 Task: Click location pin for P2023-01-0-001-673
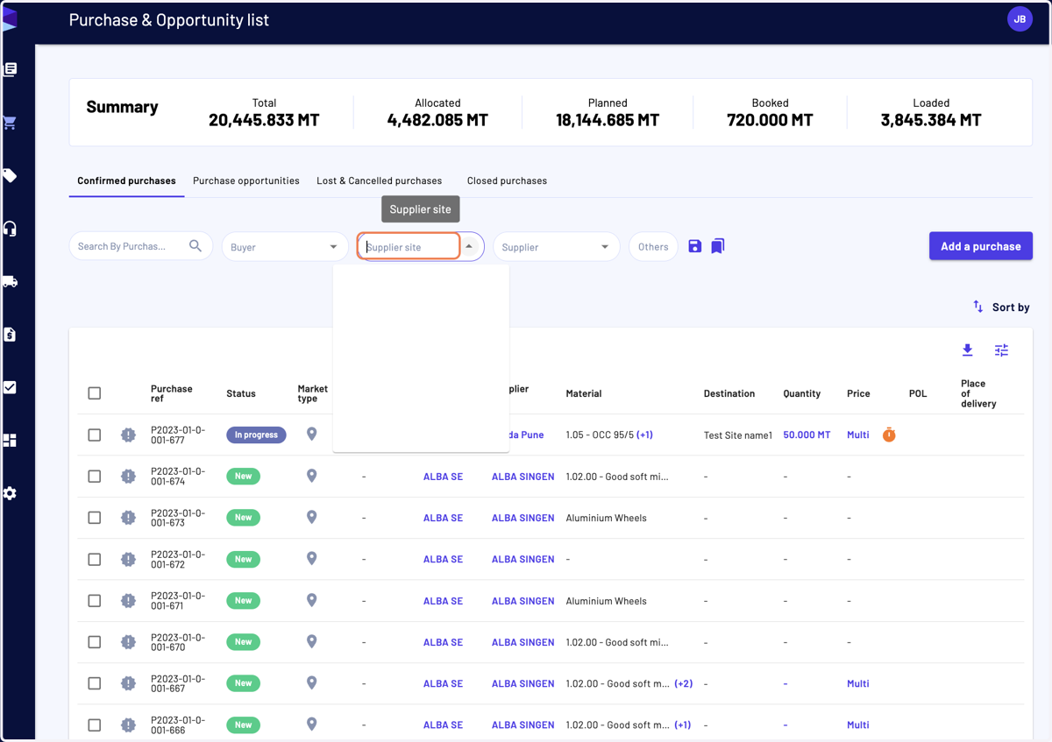point(311,518)
